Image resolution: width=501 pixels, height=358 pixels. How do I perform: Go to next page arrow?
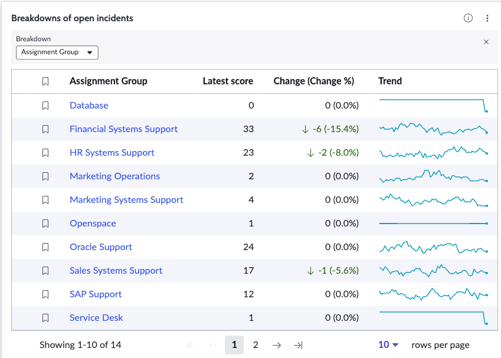click(277, 345)
